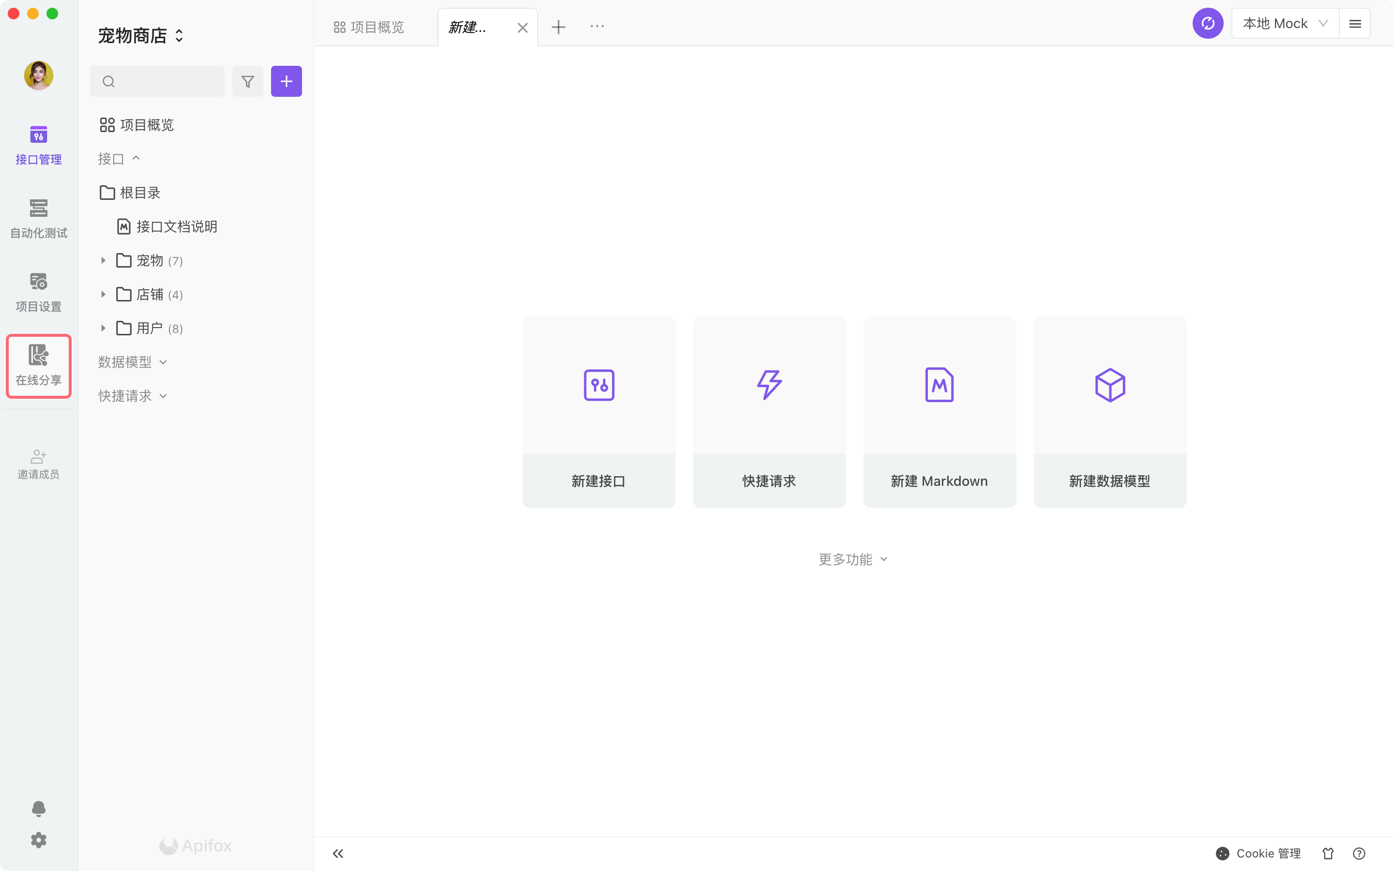Viewport: 1394px width, 871px height.
Task: Focus the sidebar search field
Action: pos(164,81)
